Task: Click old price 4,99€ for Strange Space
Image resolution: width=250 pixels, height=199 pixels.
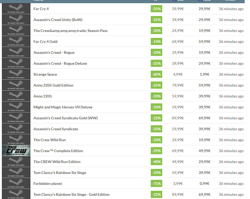Action: 178,74
